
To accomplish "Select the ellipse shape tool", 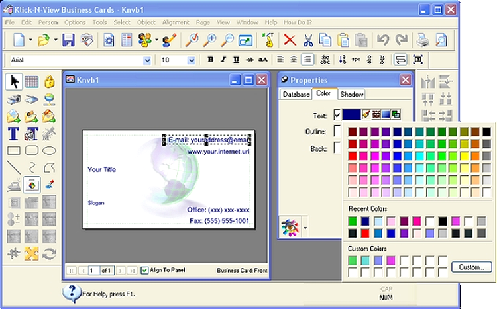I will click(49, 150).
